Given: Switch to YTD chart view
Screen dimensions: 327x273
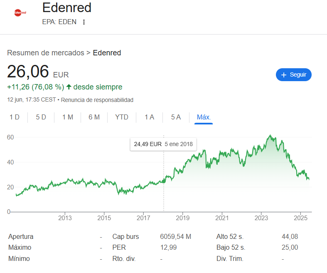Looking at the screenshot, I should pos(121,117).
